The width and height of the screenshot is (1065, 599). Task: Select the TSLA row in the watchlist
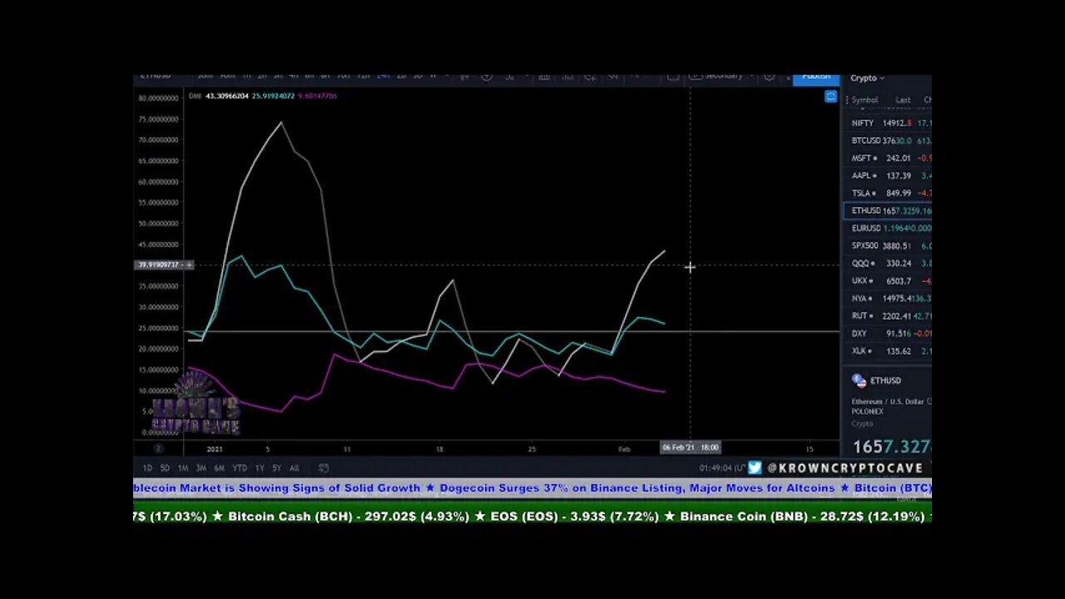pyautogui.click(x=887, y=193)
